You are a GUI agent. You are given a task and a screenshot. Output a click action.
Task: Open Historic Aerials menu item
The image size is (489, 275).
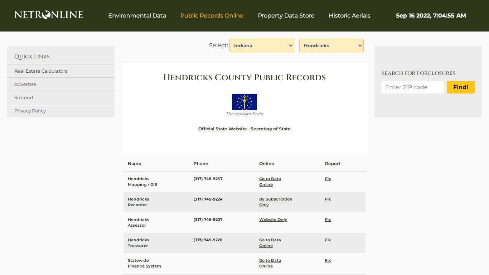tap(349, 16)
